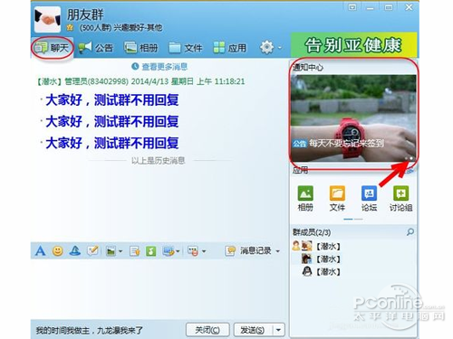Image resolution: width=453 pixels, height=339 pixels.
Task: Open the 应用 apps tab
Action: [230, 48]
